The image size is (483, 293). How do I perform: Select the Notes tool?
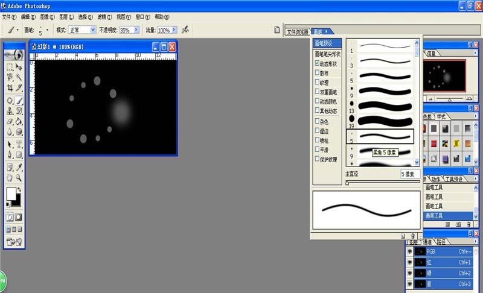(10, 167)
